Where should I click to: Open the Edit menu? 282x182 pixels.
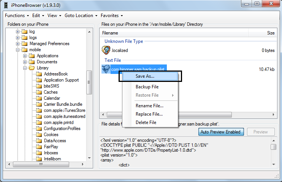[38, 16]
